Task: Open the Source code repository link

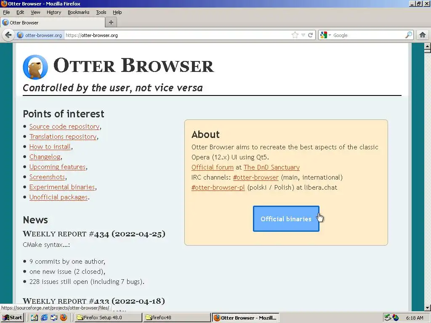Action: (64, 126)
